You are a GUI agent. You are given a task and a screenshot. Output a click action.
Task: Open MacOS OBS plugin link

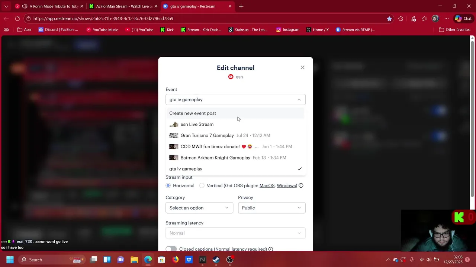[267, 185]
